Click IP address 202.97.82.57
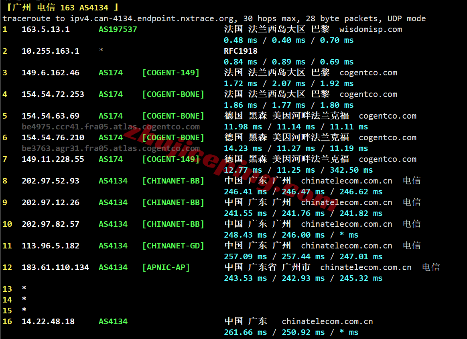 (x=50, y=224)
